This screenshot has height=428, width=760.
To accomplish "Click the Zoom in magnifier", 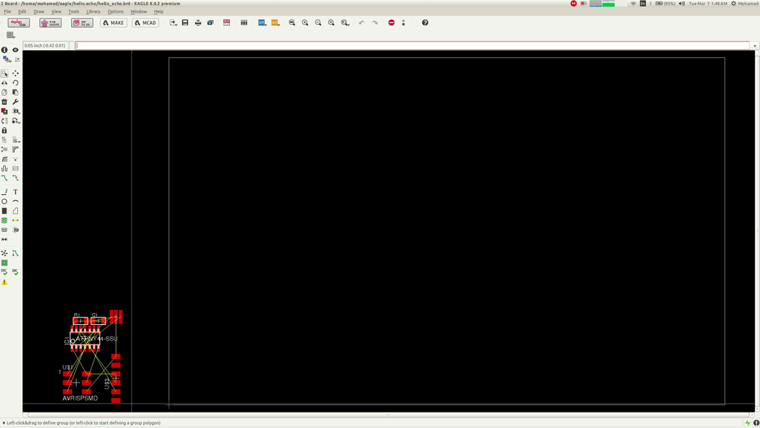I will coord(305,23).
